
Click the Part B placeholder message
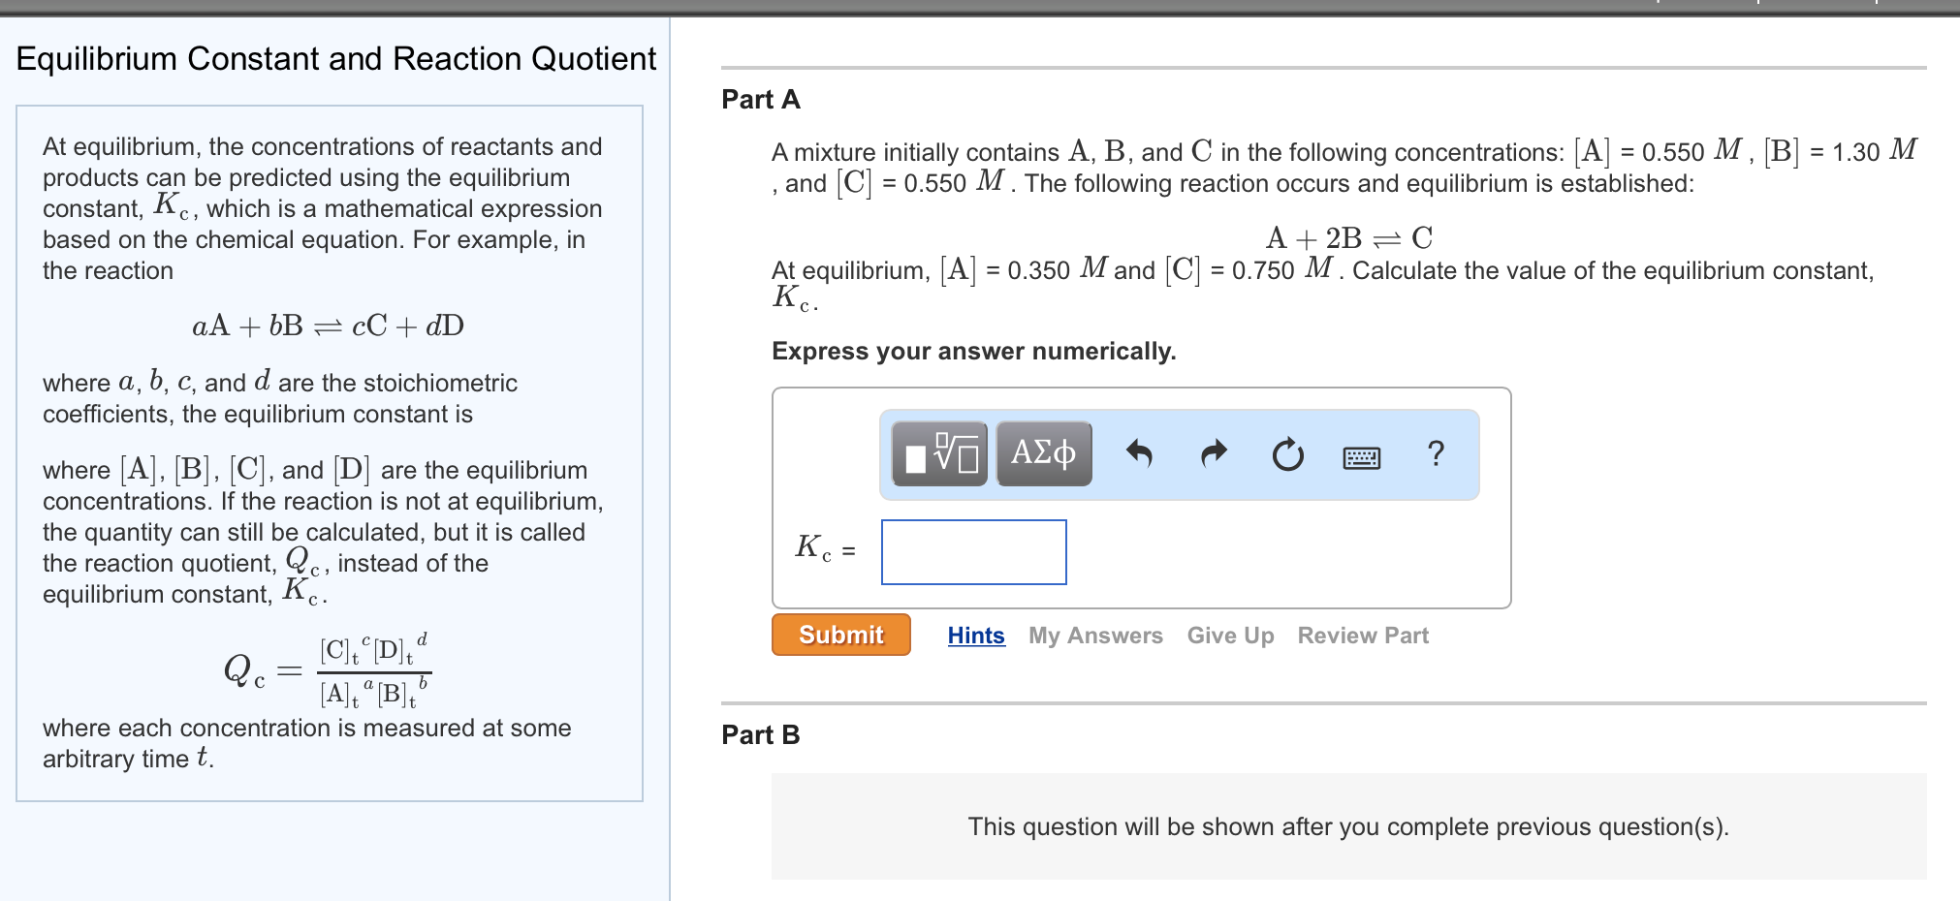pyautogui.click(x=1347, y=827)
